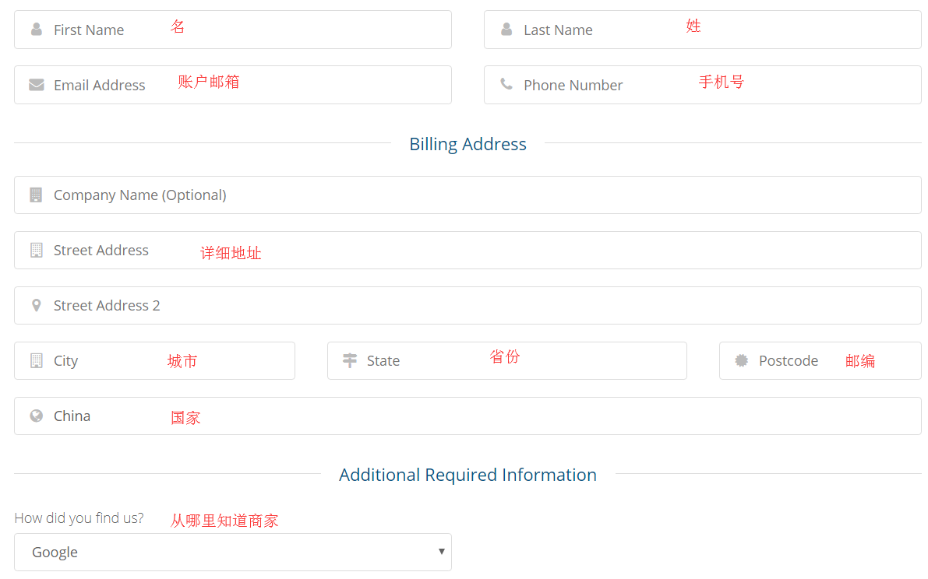928x579 pixels.
Task: Focus the Phone Number input field
Action: tap(703, 85)
